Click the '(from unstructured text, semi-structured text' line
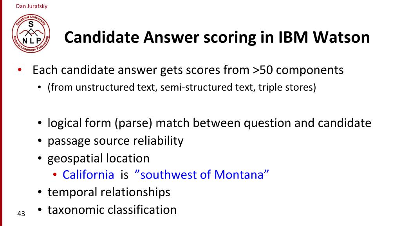This screenshot has height=226, width=401. coord(182,87)
